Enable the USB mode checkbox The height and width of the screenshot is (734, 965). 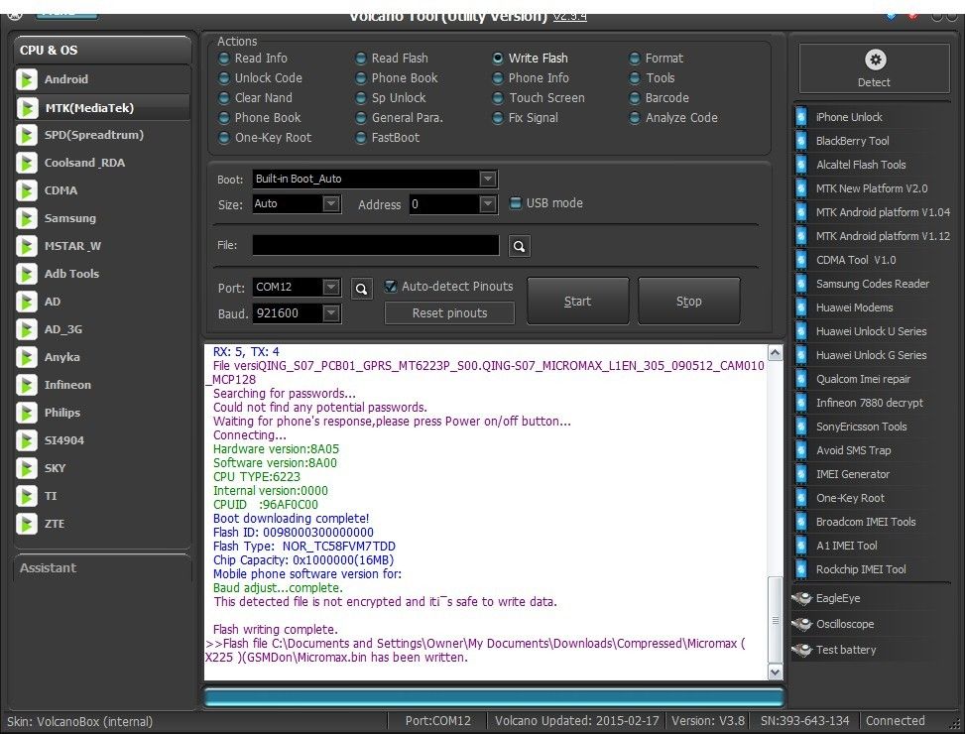click(x=516, y=203)
